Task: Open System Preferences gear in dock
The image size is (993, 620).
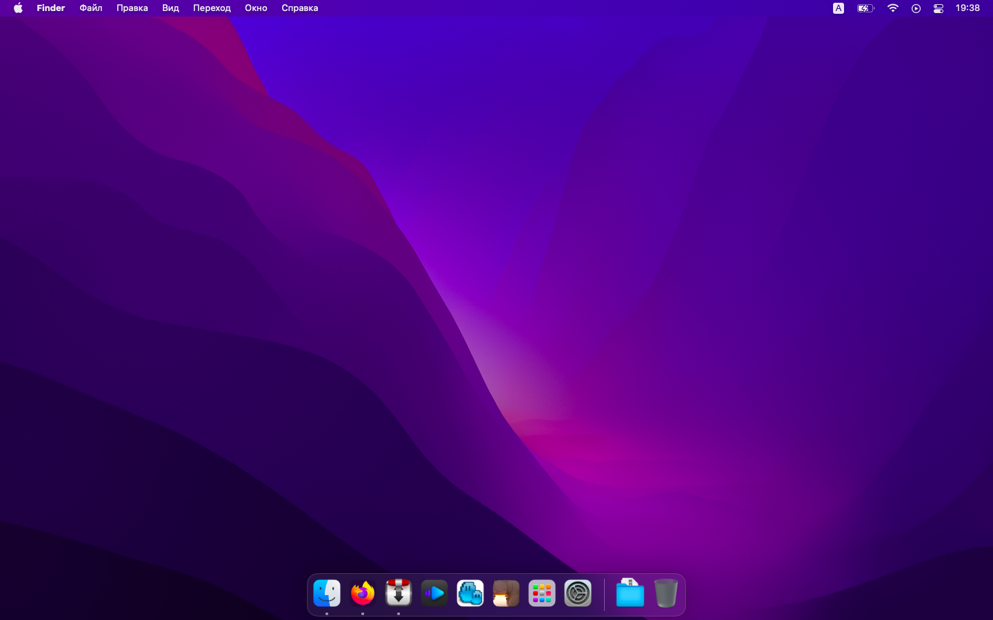Action: (x=578, y=593)
